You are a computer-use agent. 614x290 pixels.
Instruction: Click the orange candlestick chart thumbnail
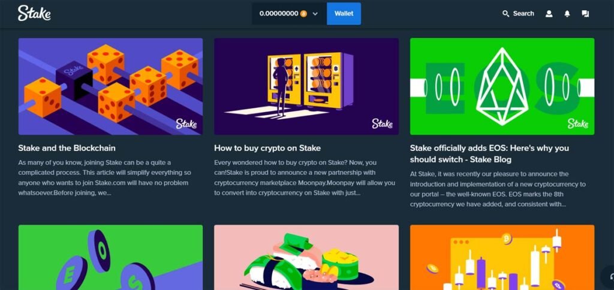click(x=502, y=258)
